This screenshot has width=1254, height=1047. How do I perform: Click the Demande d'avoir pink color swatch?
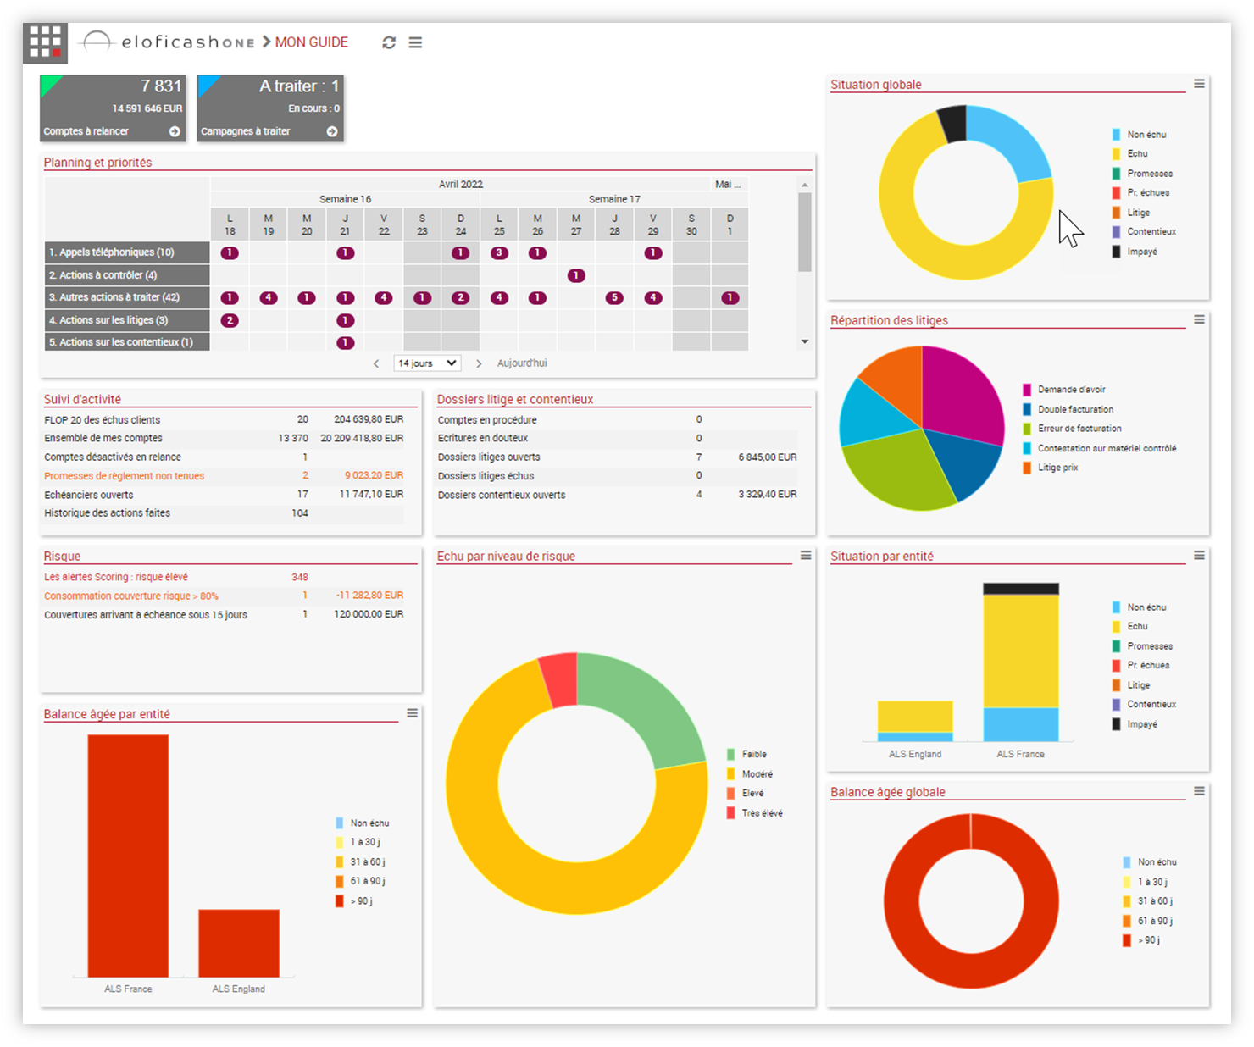pyautogui.click(x=1028, y=389)
